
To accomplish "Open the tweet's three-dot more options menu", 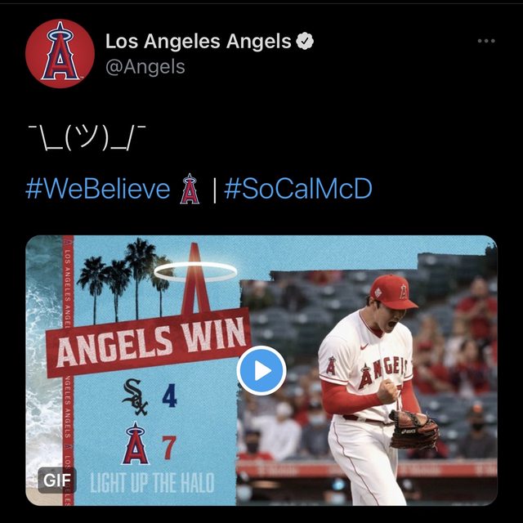I will tap(486, 41).
